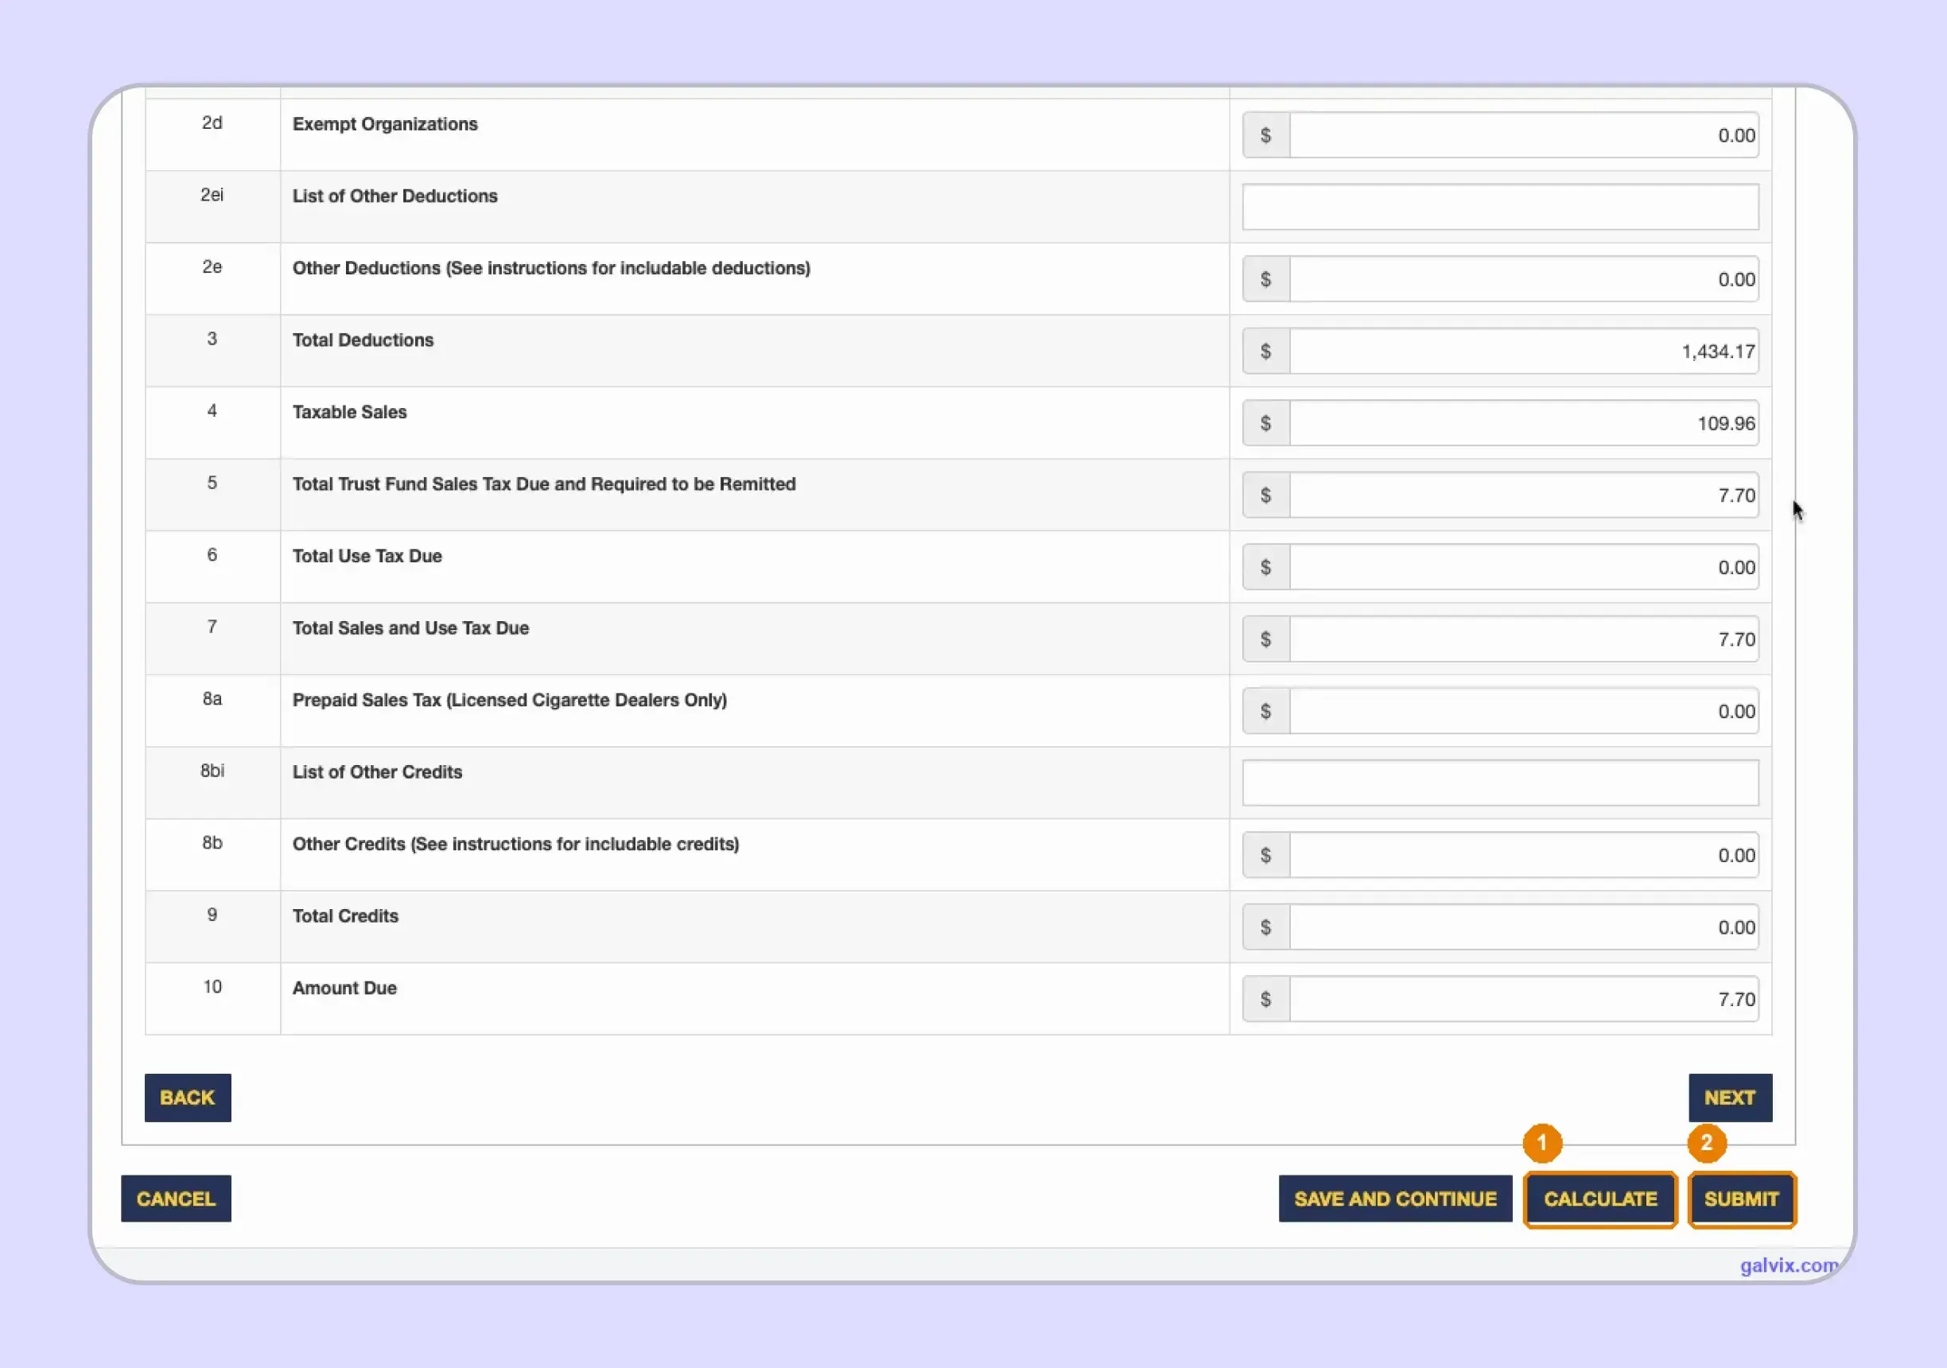
Task: Click the List of Other Credits field
Action: point(1500,783)
